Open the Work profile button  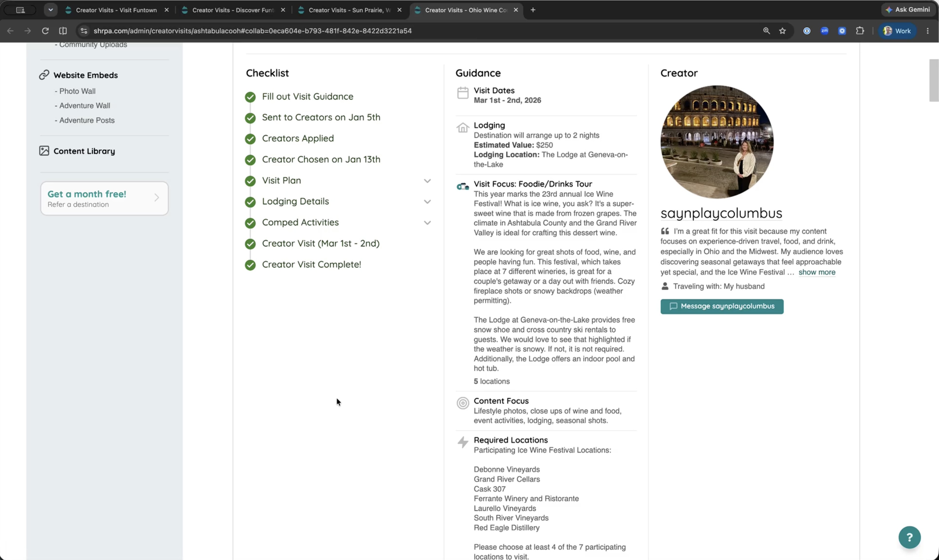[x=897, y=31]
